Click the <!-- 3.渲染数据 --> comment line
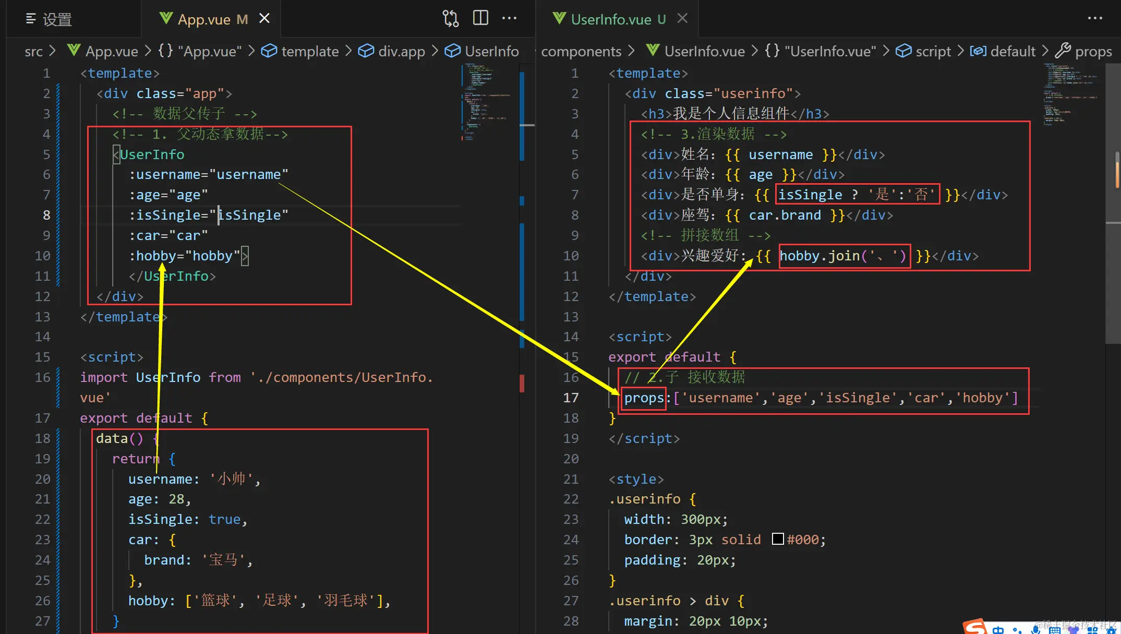1121x634 pixels. (x=714, y=134)
